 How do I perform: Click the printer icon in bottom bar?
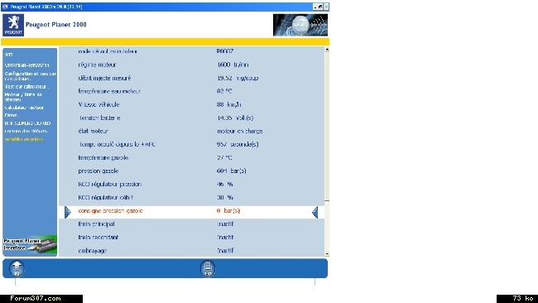tap(208, 268)
